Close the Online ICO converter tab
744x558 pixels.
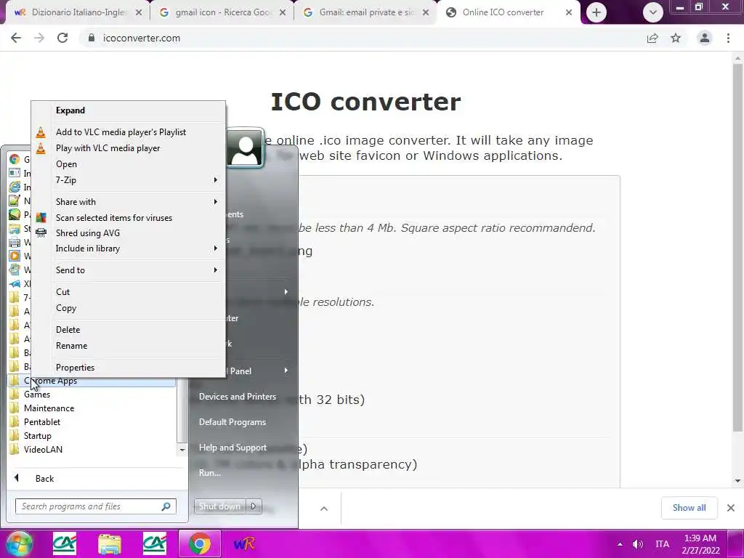tap(568, 13)
